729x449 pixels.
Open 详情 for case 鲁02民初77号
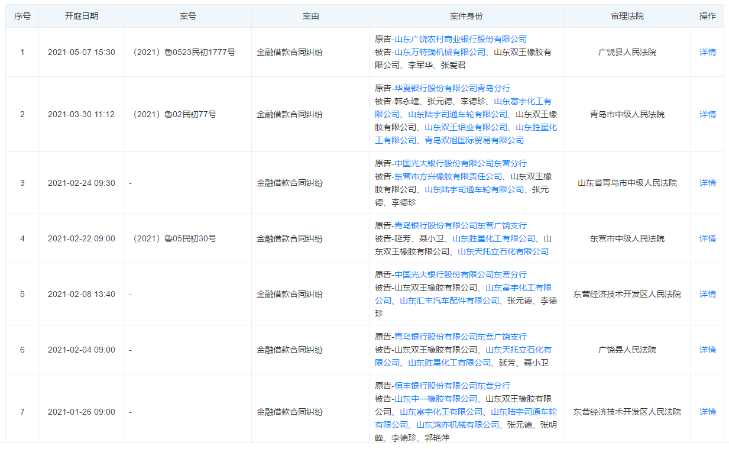click(x=707, y=114)
